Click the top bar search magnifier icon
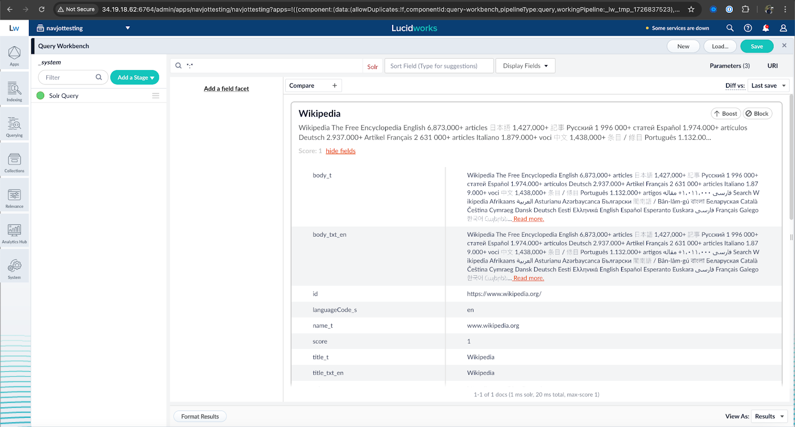The width and height of the screenshot is (795, 427). pos(730,28)
